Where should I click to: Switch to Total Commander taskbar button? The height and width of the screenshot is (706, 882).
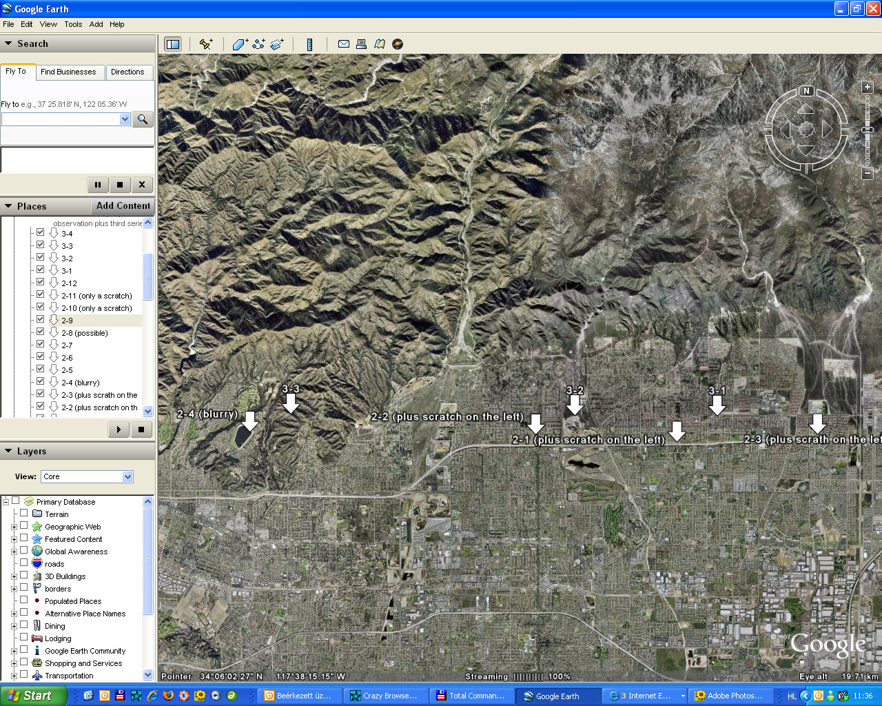click(472, 696)
